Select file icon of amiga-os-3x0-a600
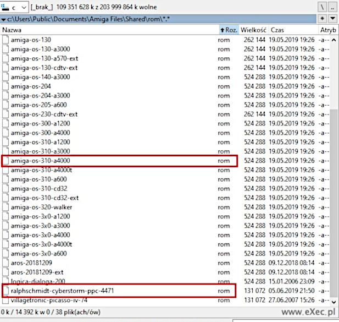 (5, 254)
